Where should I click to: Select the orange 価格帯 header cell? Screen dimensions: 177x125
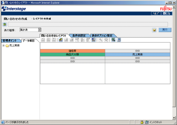(73, 51)
